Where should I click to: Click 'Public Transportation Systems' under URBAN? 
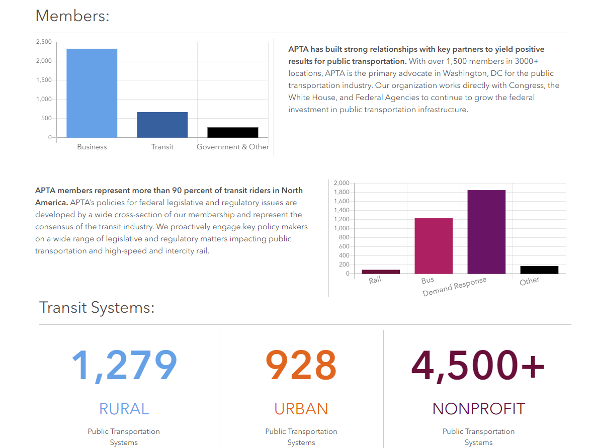point(301,437)
